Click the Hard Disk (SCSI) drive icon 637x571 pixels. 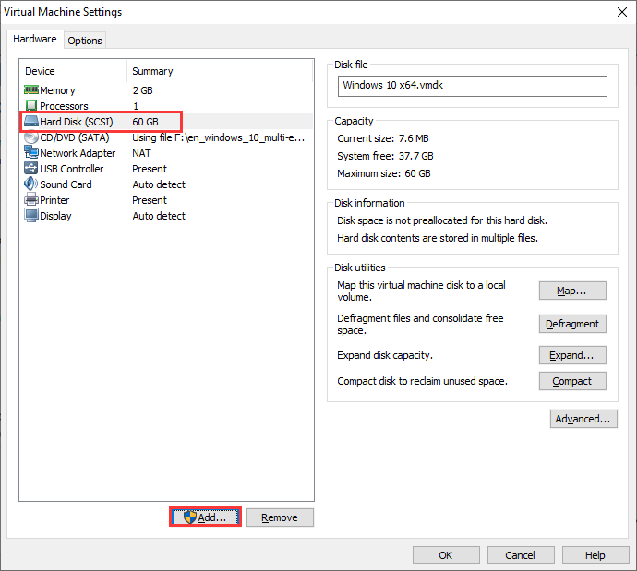click(31, 122)
